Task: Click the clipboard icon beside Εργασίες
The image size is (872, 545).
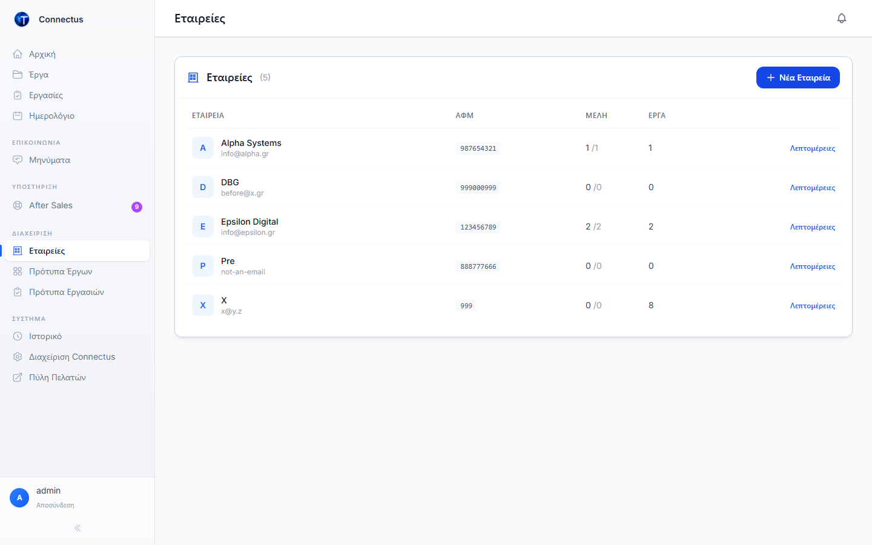Action: coord(18,95)
